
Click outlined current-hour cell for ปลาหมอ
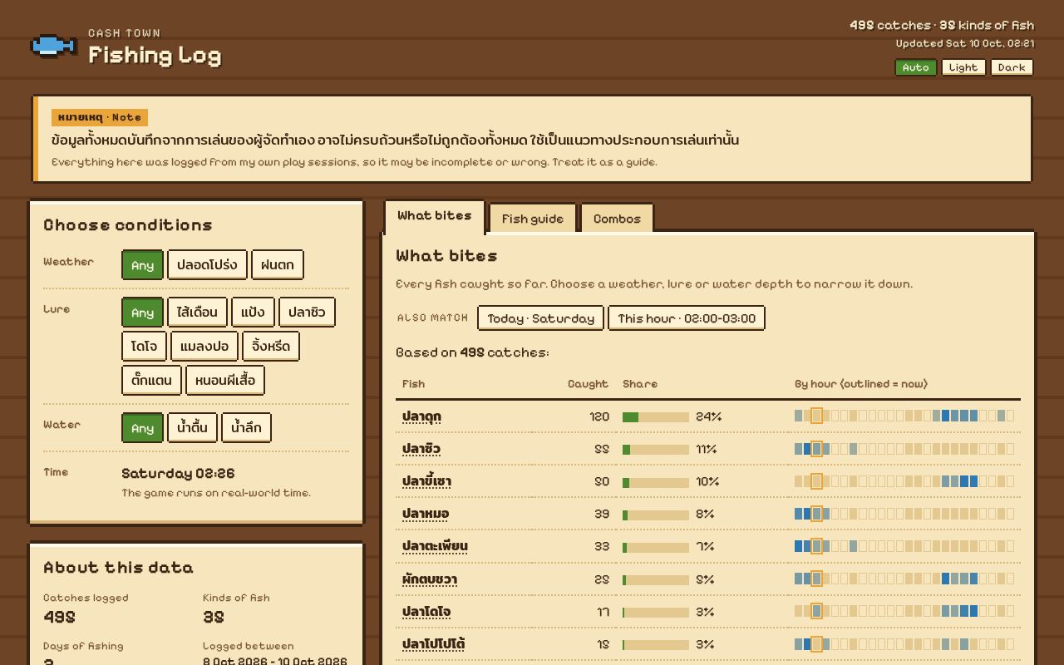coord(816,514)
